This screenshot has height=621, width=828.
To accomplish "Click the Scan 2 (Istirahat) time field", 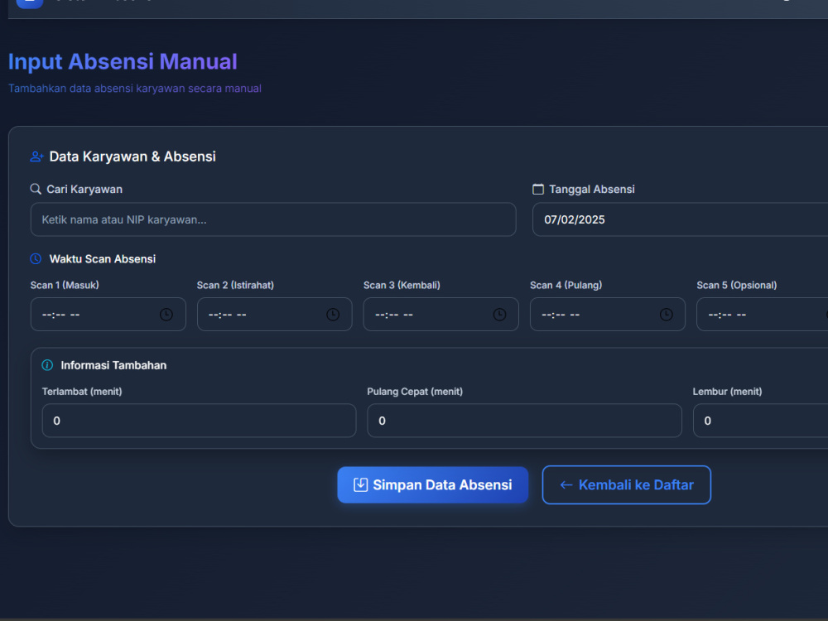I will click(275, 315).
